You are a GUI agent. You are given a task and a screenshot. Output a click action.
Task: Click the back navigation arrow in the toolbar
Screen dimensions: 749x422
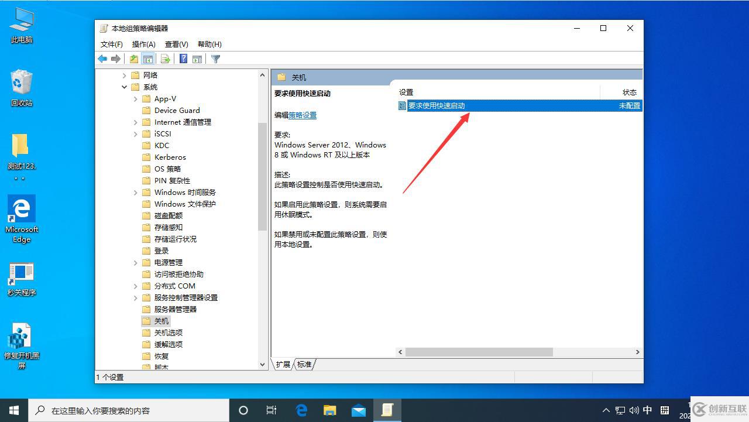click(x=102, y=59)
